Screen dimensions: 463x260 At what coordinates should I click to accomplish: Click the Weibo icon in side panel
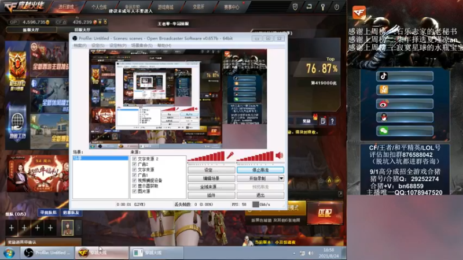(x=384, y=104)
